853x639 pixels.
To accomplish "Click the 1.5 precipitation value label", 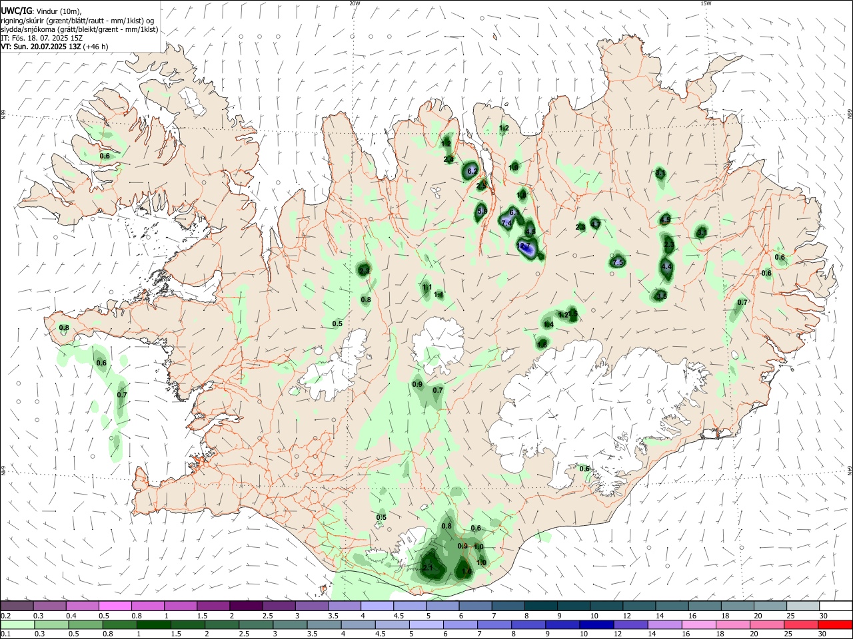I will 573,313.
